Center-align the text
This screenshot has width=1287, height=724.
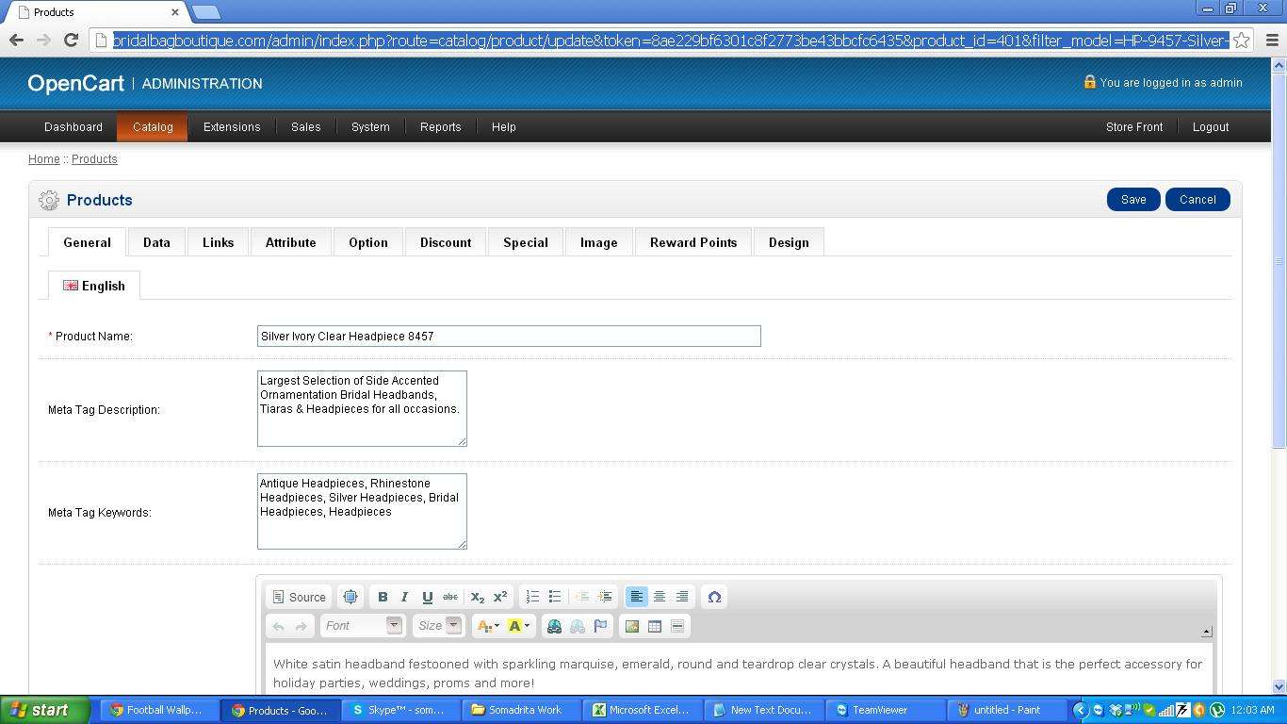pos(660,597)
